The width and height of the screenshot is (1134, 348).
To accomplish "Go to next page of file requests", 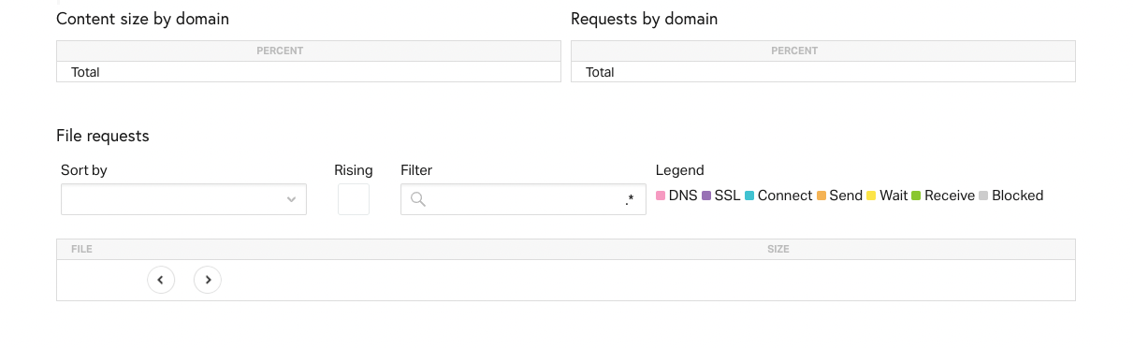I will (208, 280).
